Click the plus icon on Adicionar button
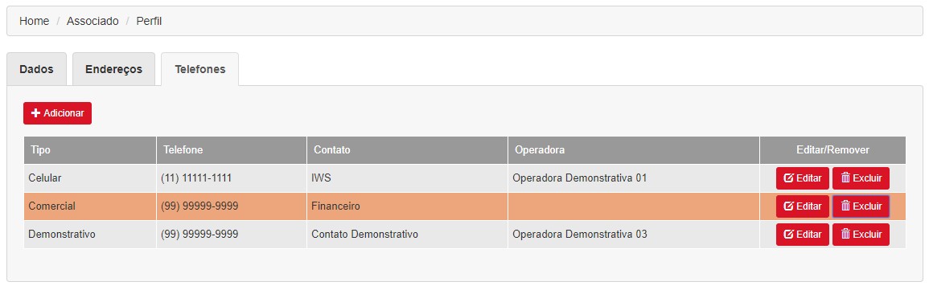This screenshot has width=929, height=290. click(35, 113)
